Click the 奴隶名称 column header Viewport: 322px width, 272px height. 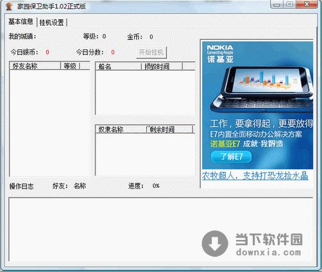121,130
